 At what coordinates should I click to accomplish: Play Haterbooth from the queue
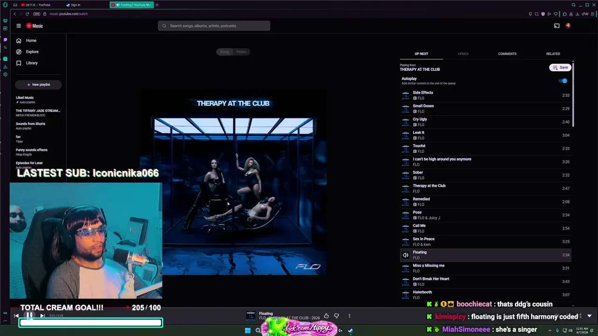(x=486, y=295)
